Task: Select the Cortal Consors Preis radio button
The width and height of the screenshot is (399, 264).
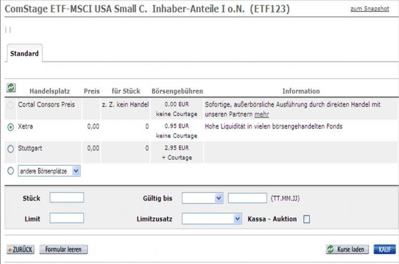Action: pyautogui.click(x=10, y=105)
